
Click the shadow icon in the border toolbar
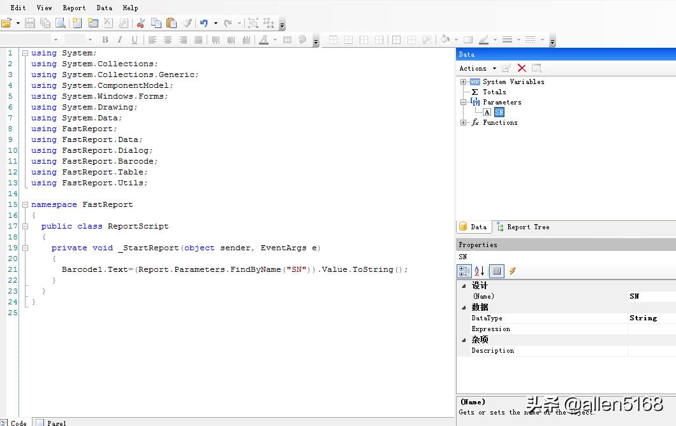coord(468,39)
